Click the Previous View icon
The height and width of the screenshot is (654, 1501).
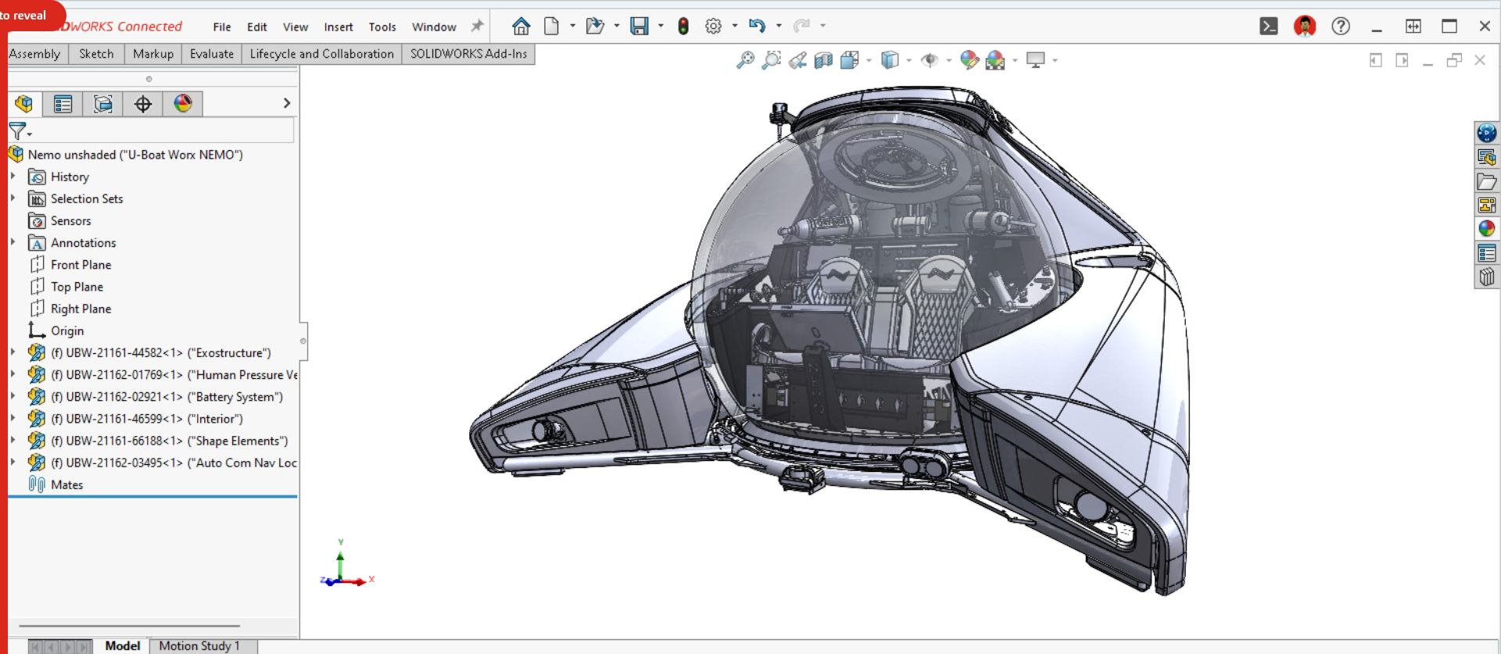[x=797, y=60]
